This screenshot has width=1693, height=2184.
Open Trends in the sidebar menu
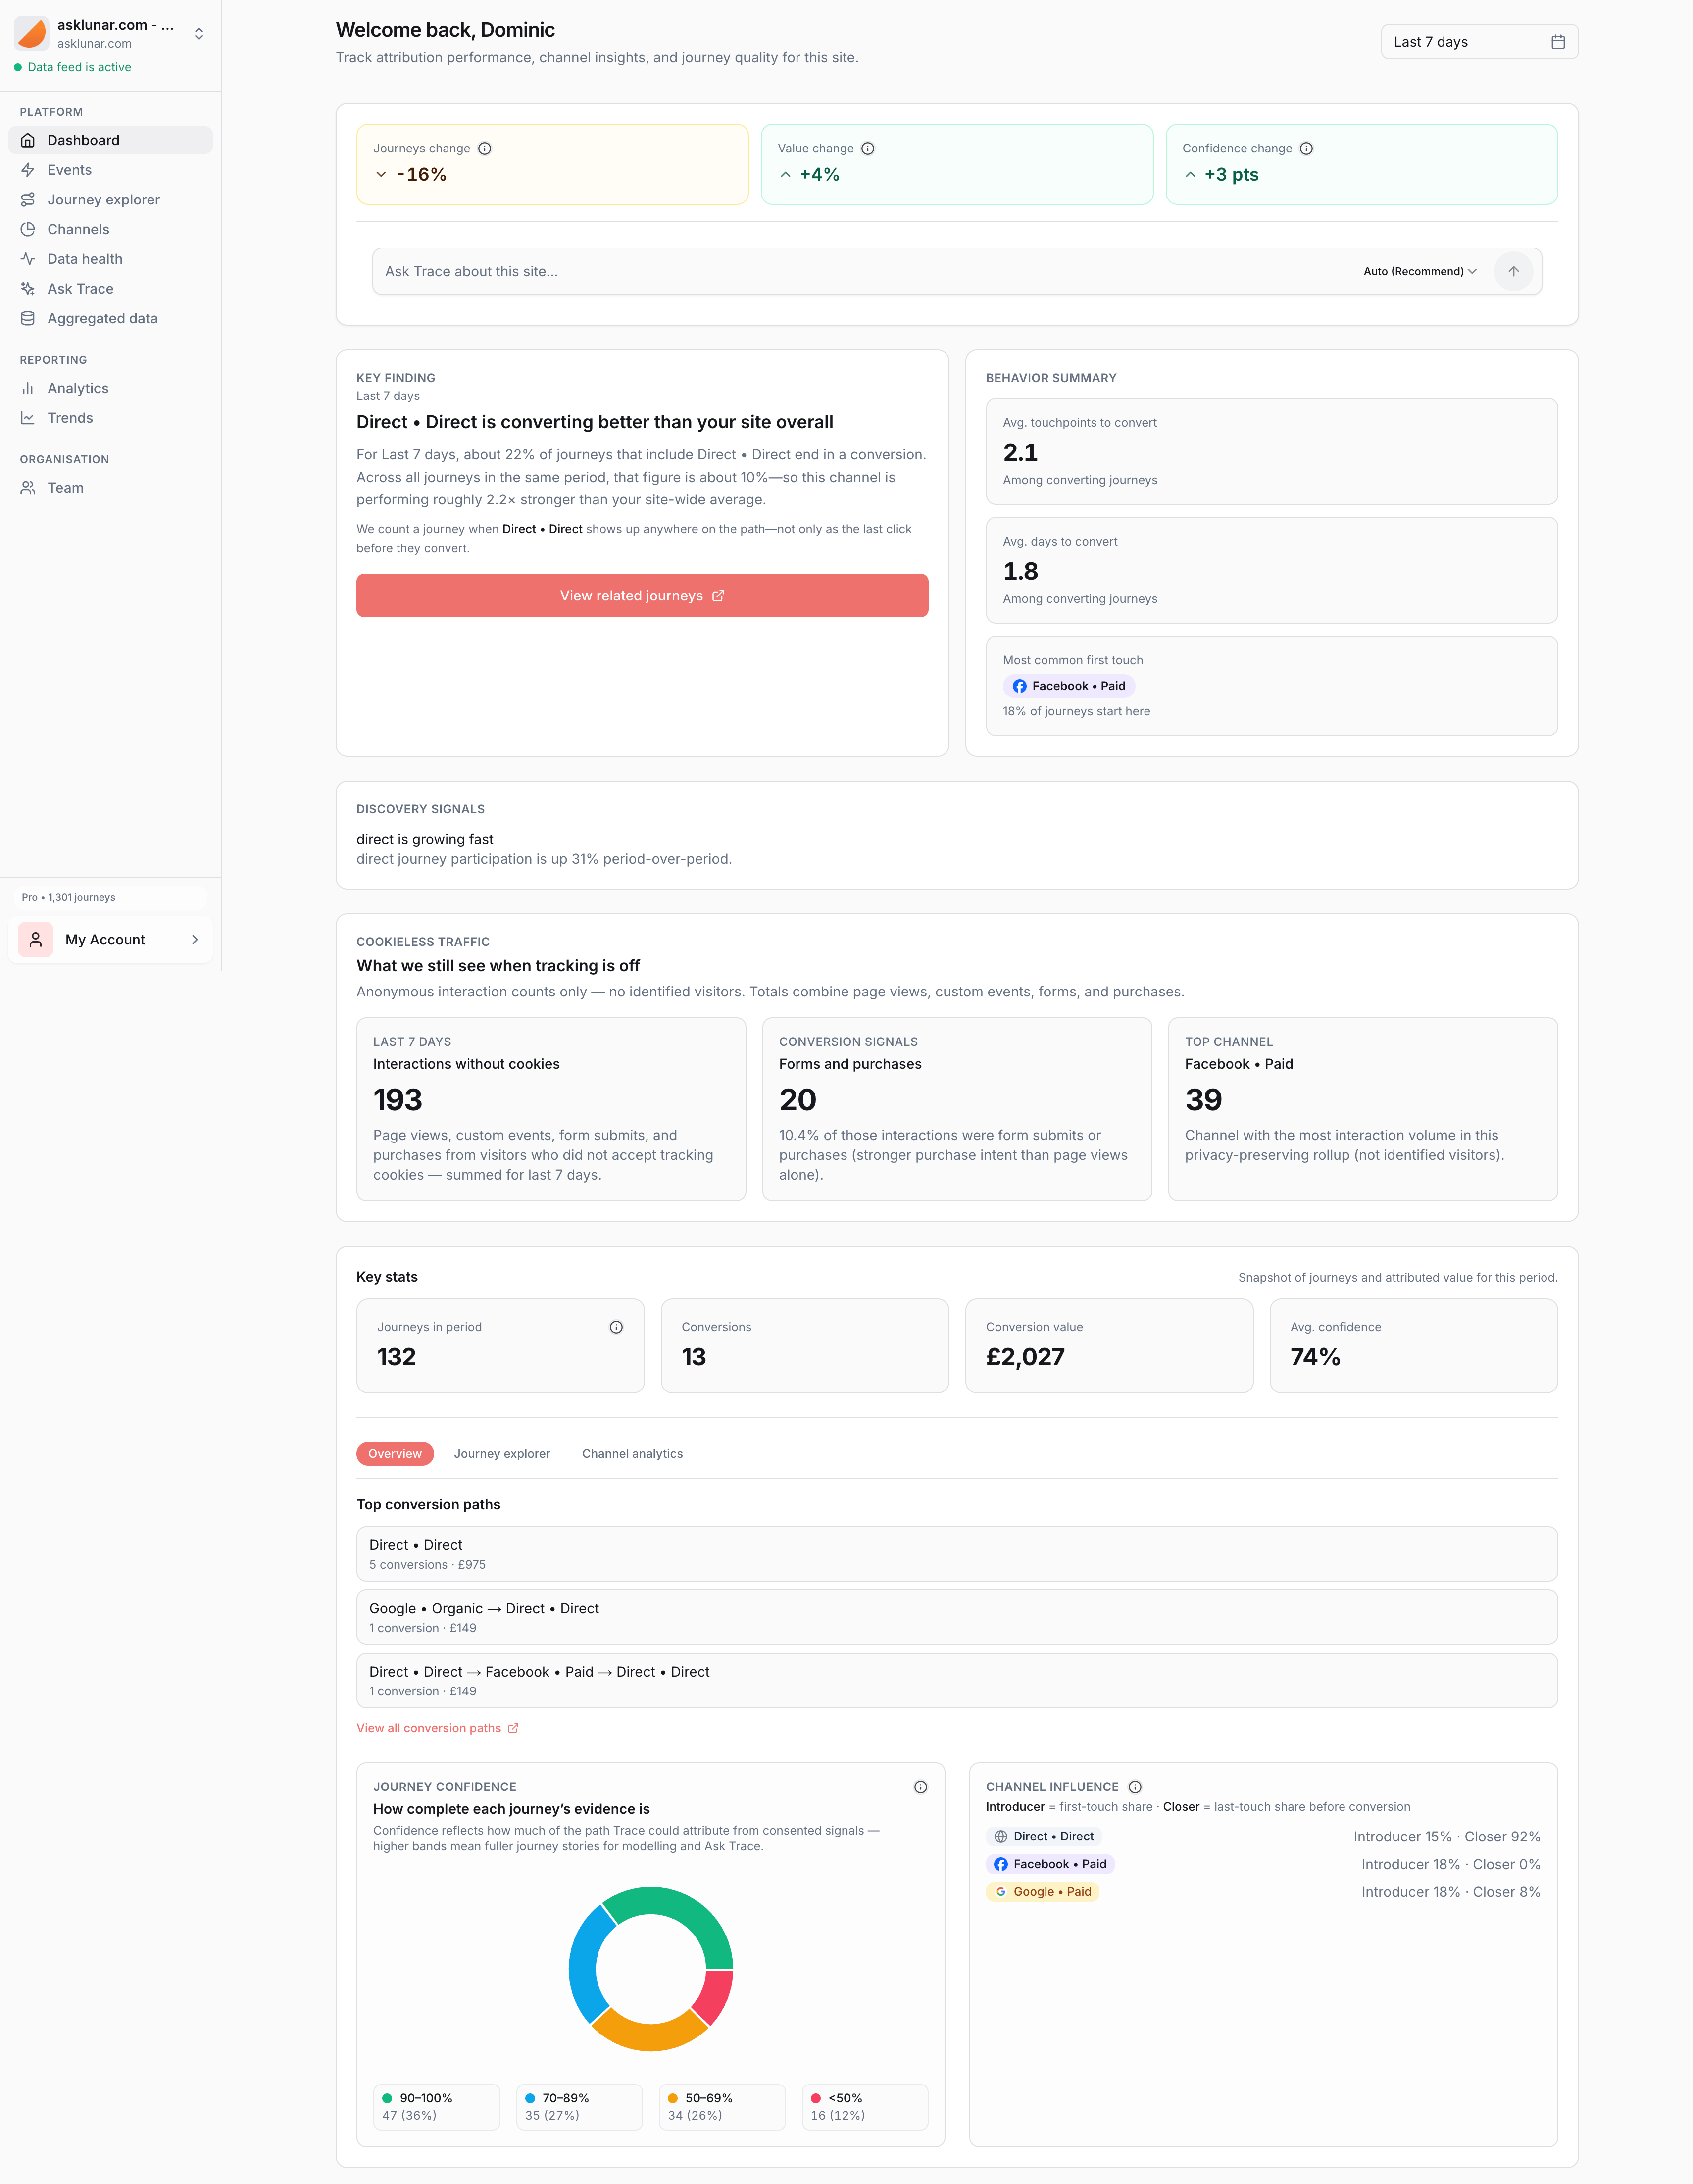[70, 418]
